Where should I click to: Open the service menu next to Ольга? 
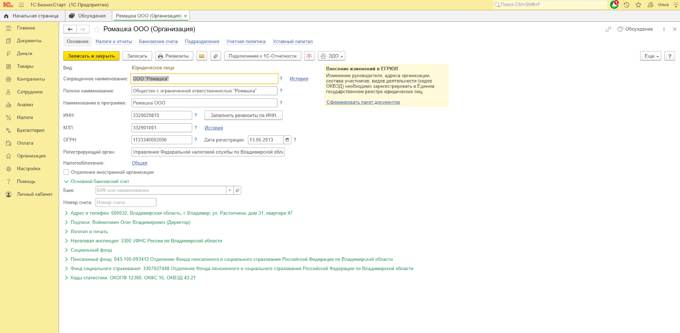click(676, 5)
